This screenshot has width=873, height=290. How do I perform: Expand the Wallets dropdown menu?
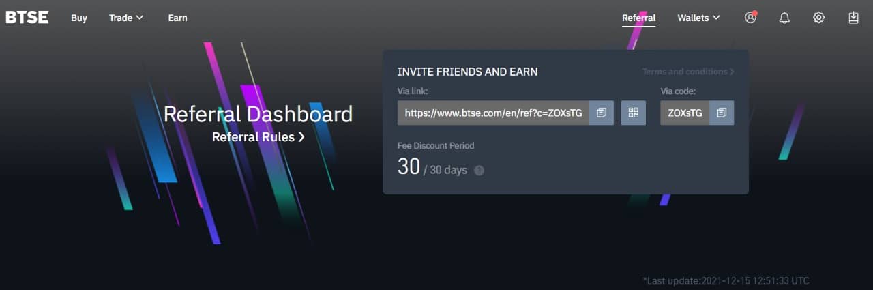click(x=698, y=18)
